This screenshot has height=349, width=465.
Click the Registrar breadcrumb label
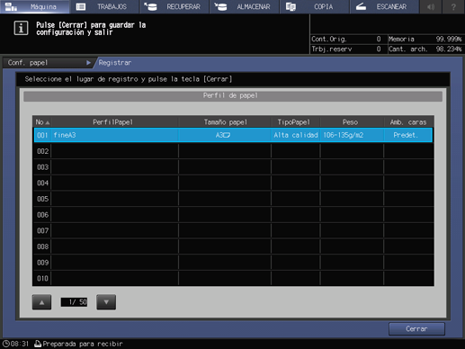[115, 63]
